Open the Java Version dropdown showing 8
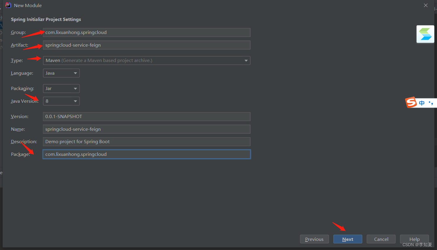Screen dimensions: 437x250 click(61, 101)
